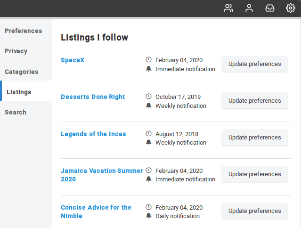Click the bell icon beside Daily notification
The width and height of the screenshot is (301, 228).
click(x=148, y=216)
